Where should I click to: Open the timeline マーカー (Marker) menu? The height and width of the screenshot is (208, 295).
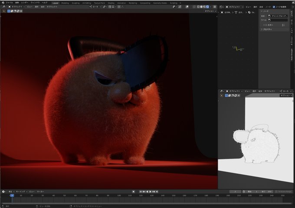click(x=40, y=192)
